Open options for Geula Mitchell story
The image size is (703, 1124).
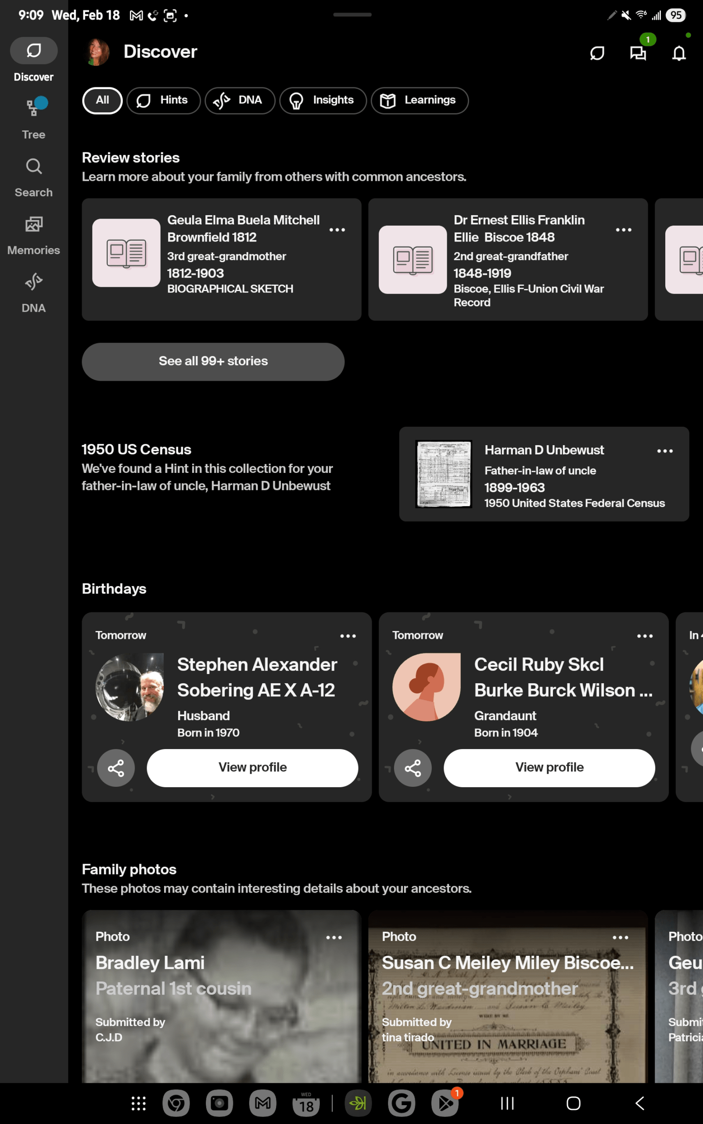coord(337,230)
